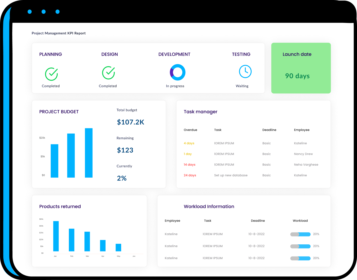
Task: Select the 1 day overdue marker
Action: (188, 154)
